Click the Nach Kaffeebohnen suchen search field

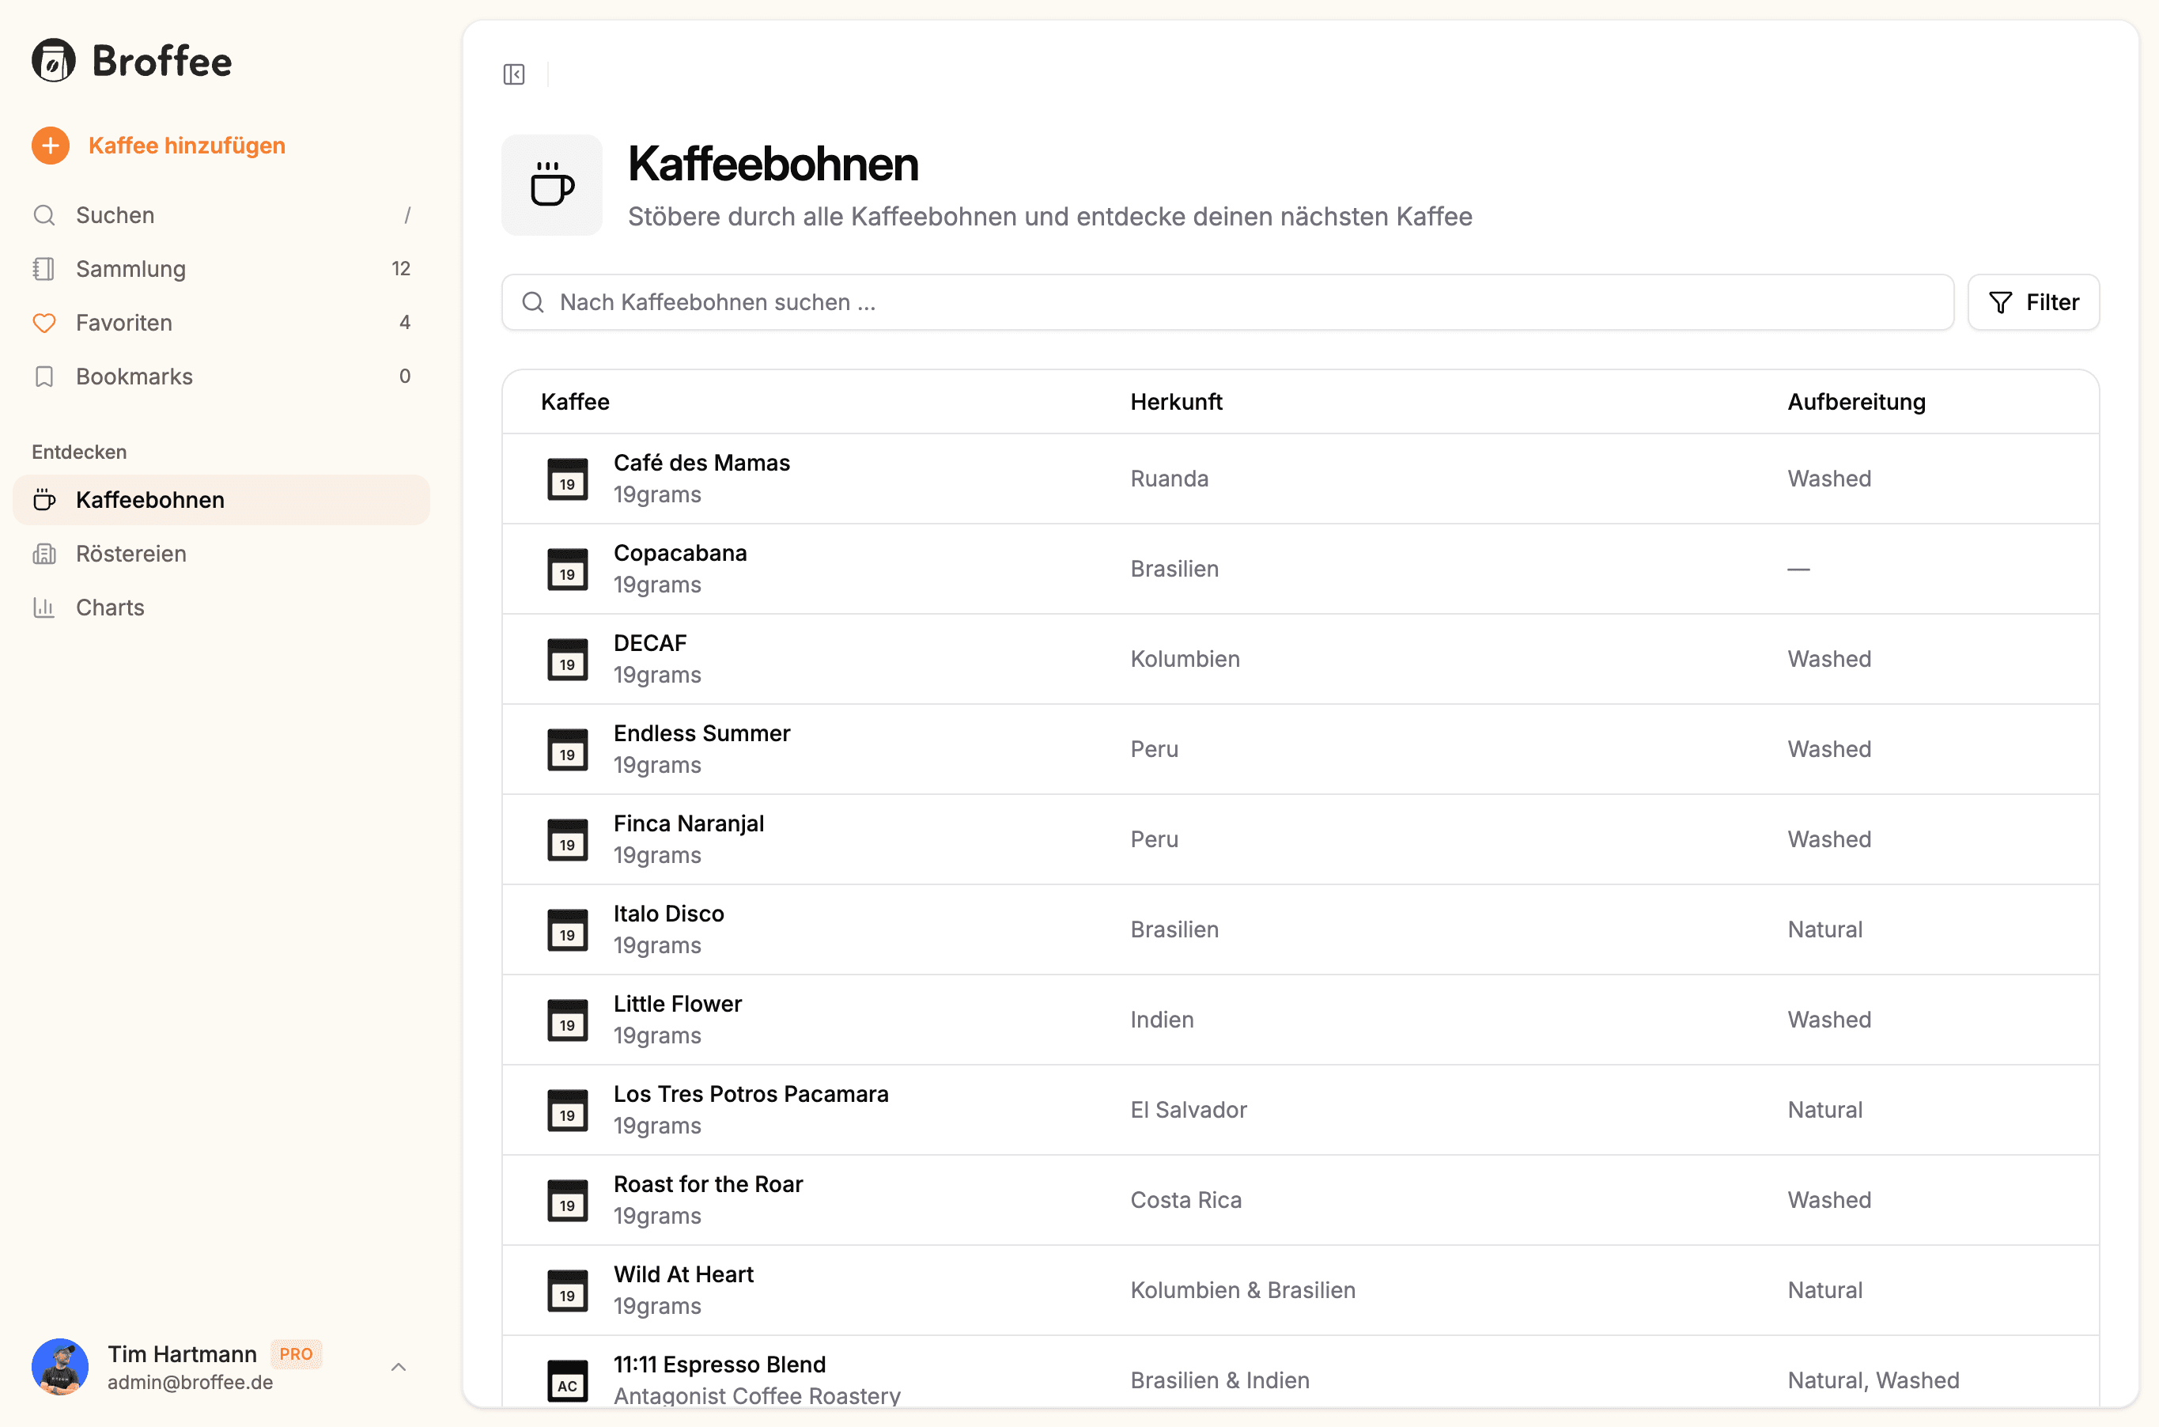[1227, 302]
